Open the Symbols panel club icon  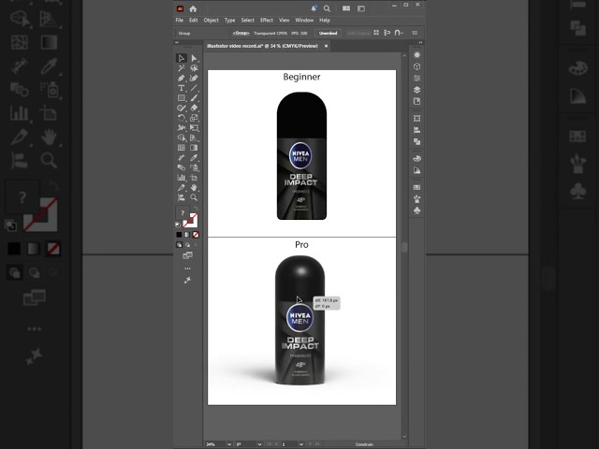416,210
